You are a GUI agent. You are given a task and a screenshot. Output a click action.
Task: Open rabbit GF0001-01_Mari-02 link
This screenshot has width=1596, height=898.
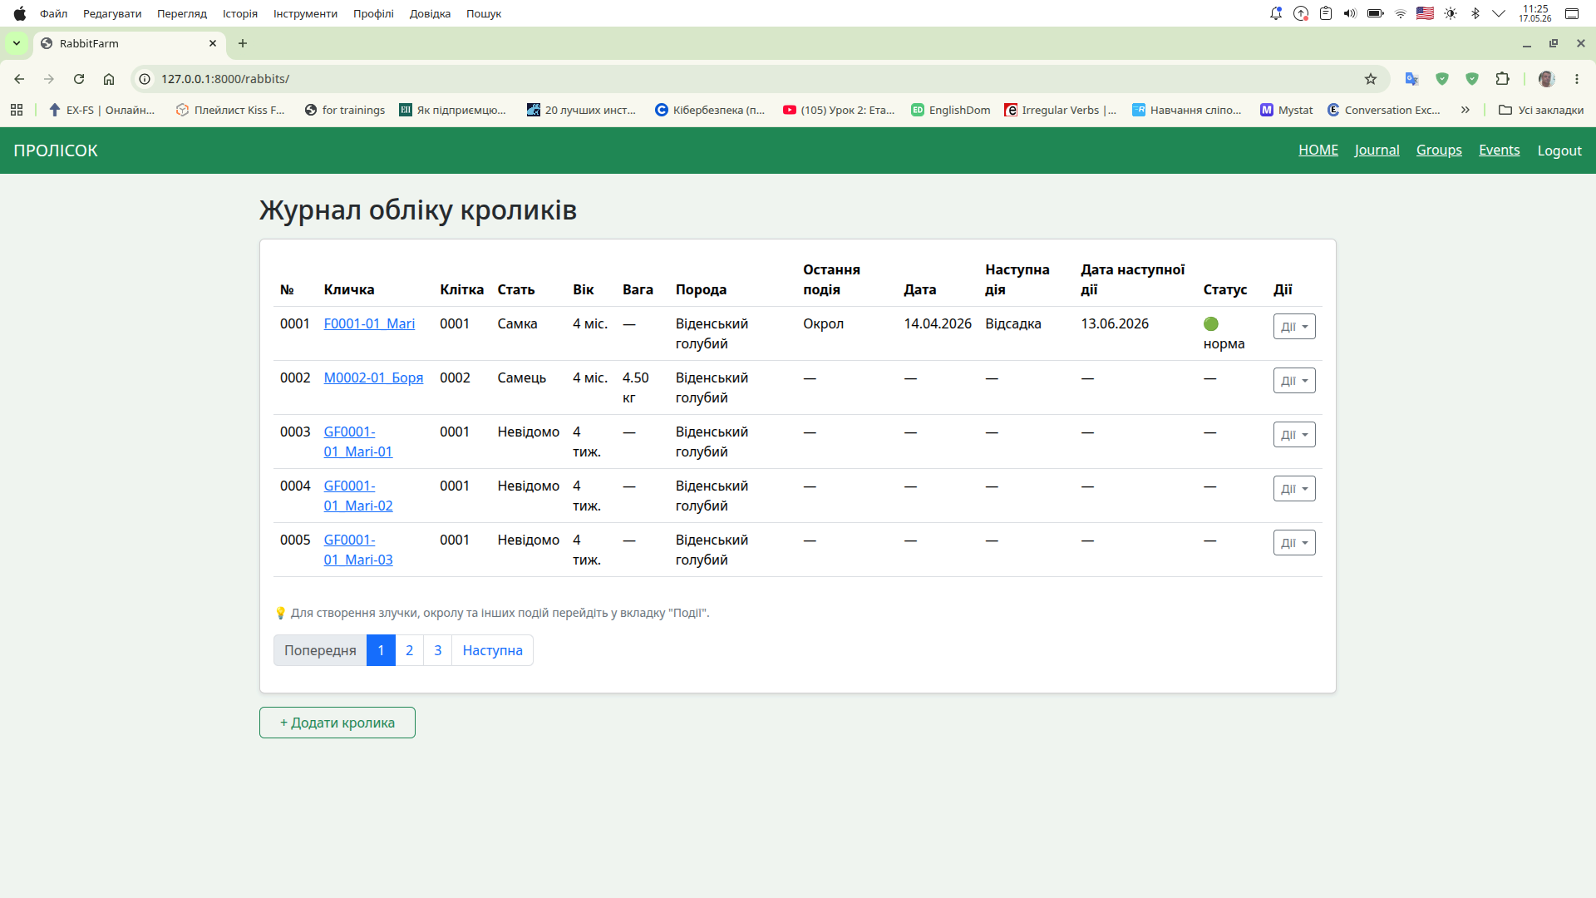point(357,496)
